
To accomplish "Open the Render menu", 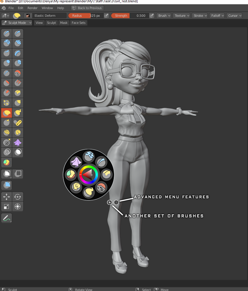I will click(x=32, y=8).
